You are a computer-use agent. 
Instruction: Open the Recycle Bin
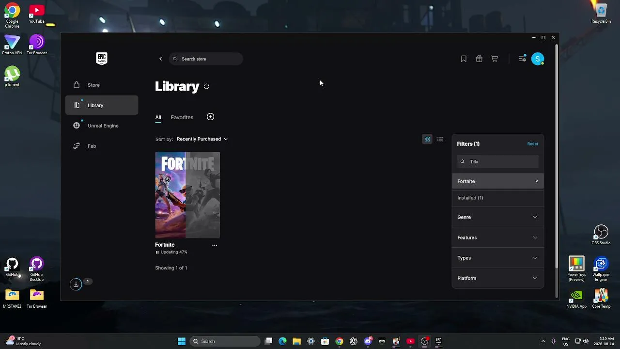601,14
